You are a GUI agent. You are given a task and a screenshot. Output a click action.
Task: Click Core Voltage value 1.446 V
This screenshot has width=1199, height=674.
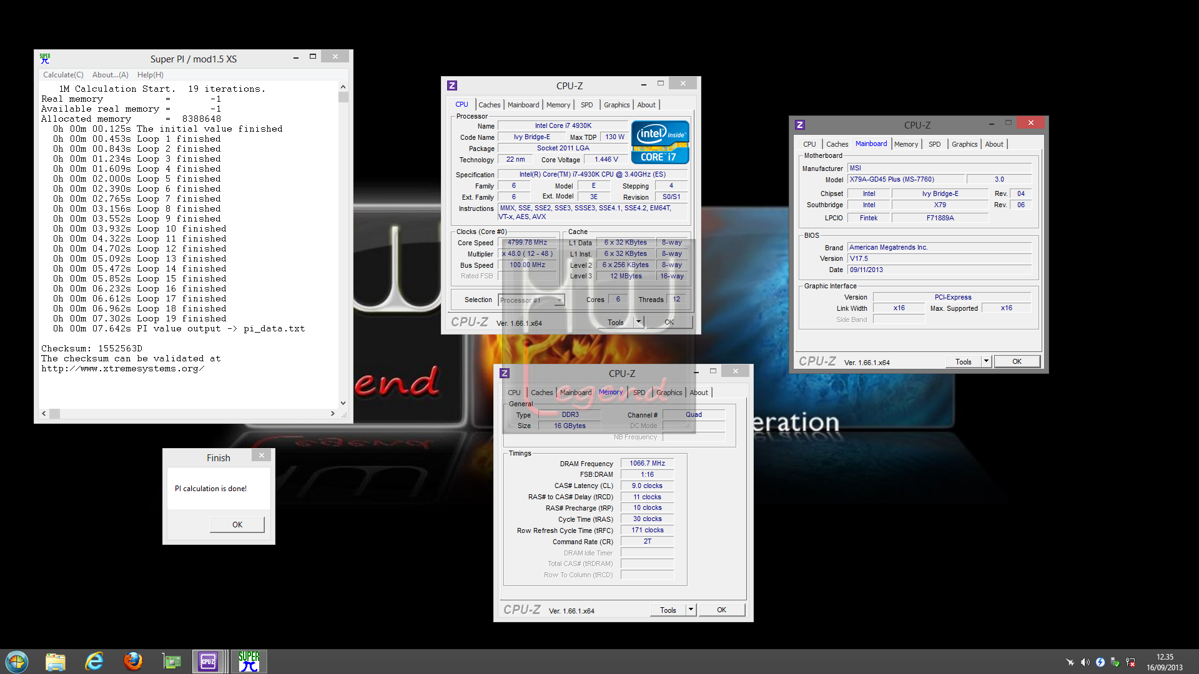(x=606, y=160)
